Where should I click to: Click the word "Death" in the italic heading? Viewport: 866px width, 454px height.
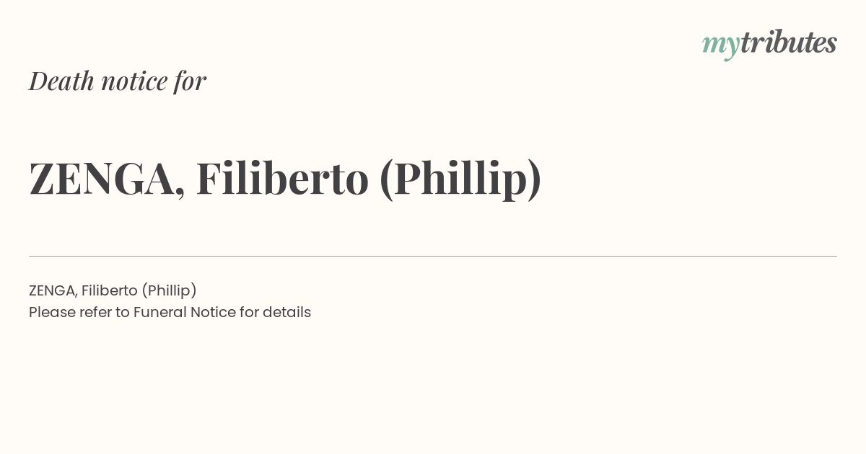tap(62, 81)
